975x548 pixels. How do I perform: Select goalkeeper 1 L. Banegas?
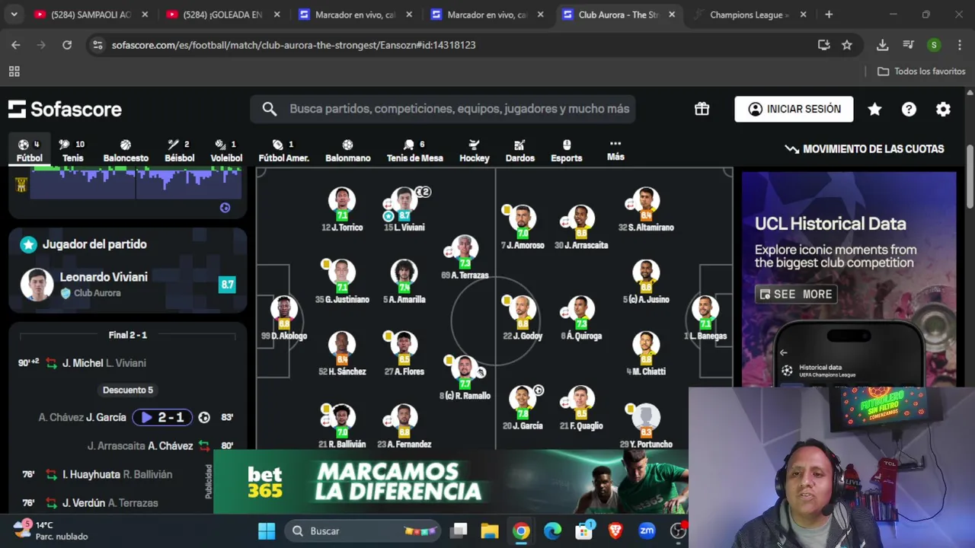(x=705, y=318)
